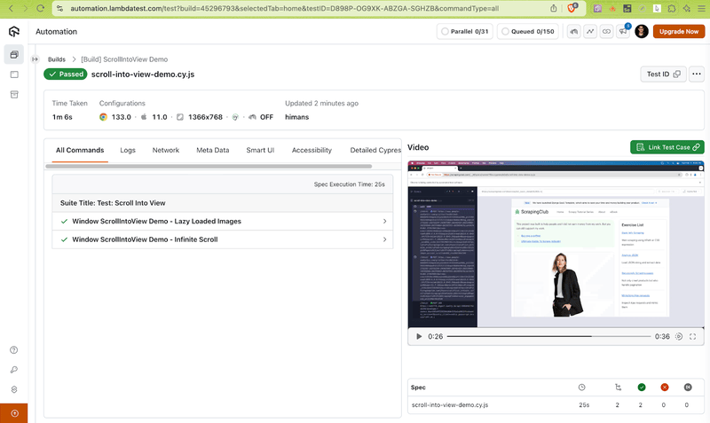
Task: Click the share icon in the address bar
Action: (553, 8)
